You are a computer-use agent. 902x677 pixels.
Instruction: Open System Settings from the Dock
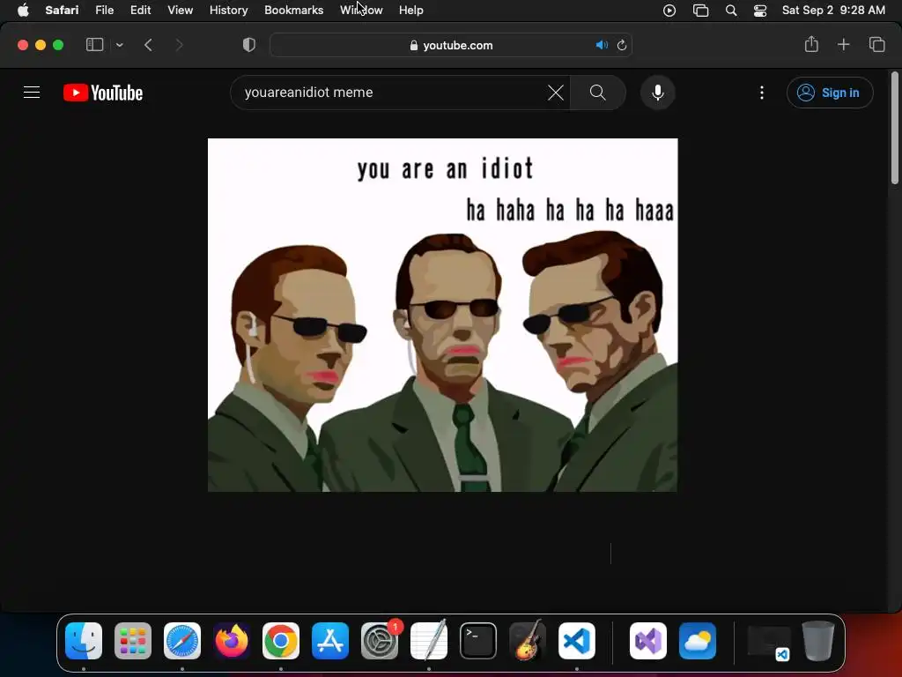(x=380, y=641)
